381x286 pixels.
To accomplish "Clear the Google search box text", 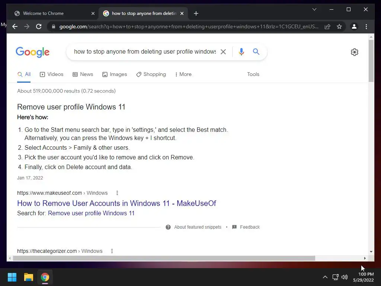I will (x=223, y=51).
